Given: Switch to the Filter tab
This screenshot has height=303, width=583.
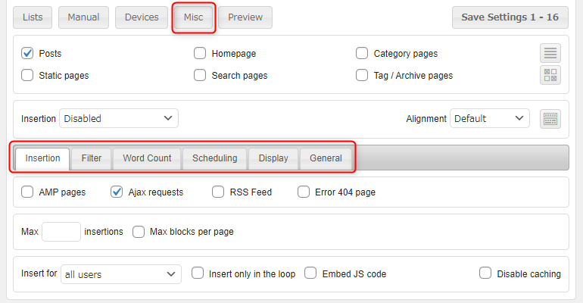Looking at the screenshot, I should (x=92, y=158).
